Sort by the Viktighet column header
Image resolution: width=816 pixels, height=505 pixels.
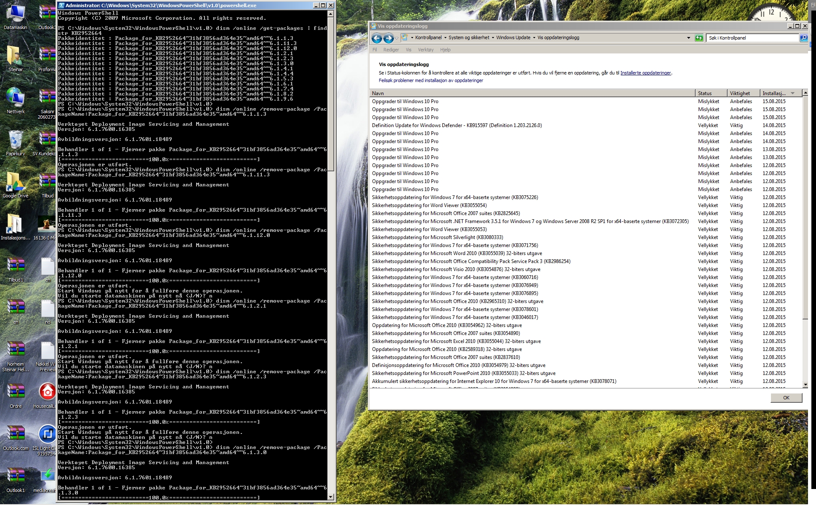[744, 93]
